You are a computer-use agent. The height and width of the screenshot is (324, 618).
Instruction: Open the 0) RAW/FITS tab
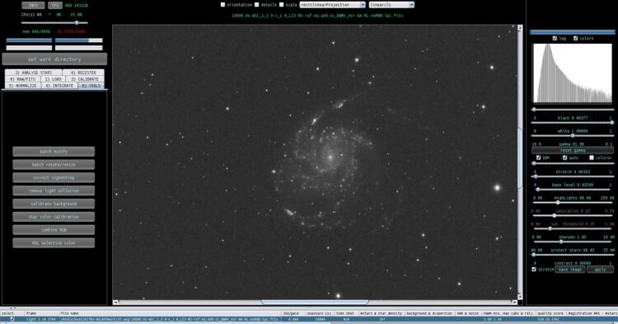click(x=22, y=79)
